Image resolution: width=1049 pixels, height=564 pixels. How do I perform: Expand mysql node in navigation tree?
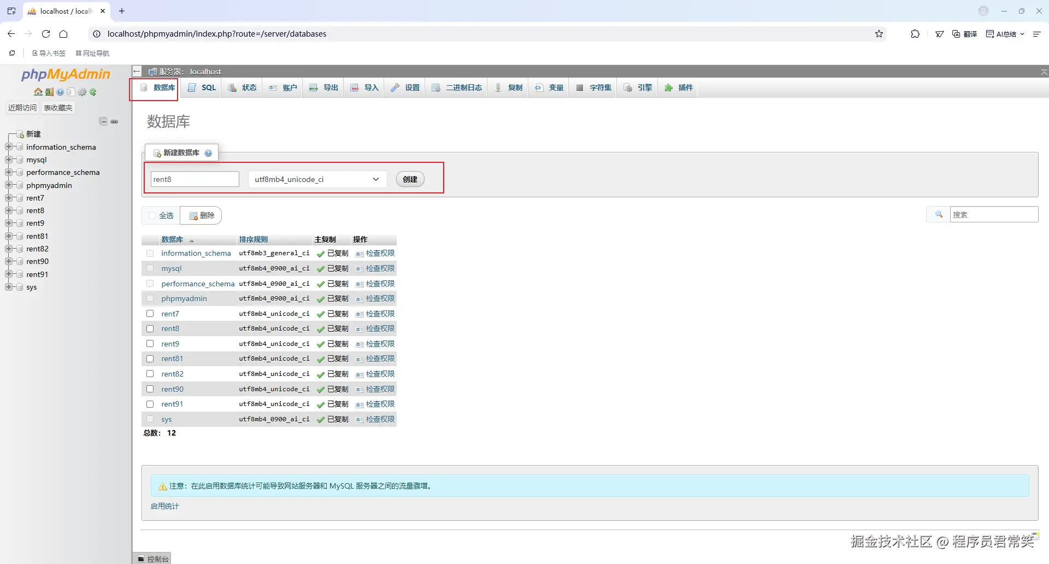coord(8,160)
